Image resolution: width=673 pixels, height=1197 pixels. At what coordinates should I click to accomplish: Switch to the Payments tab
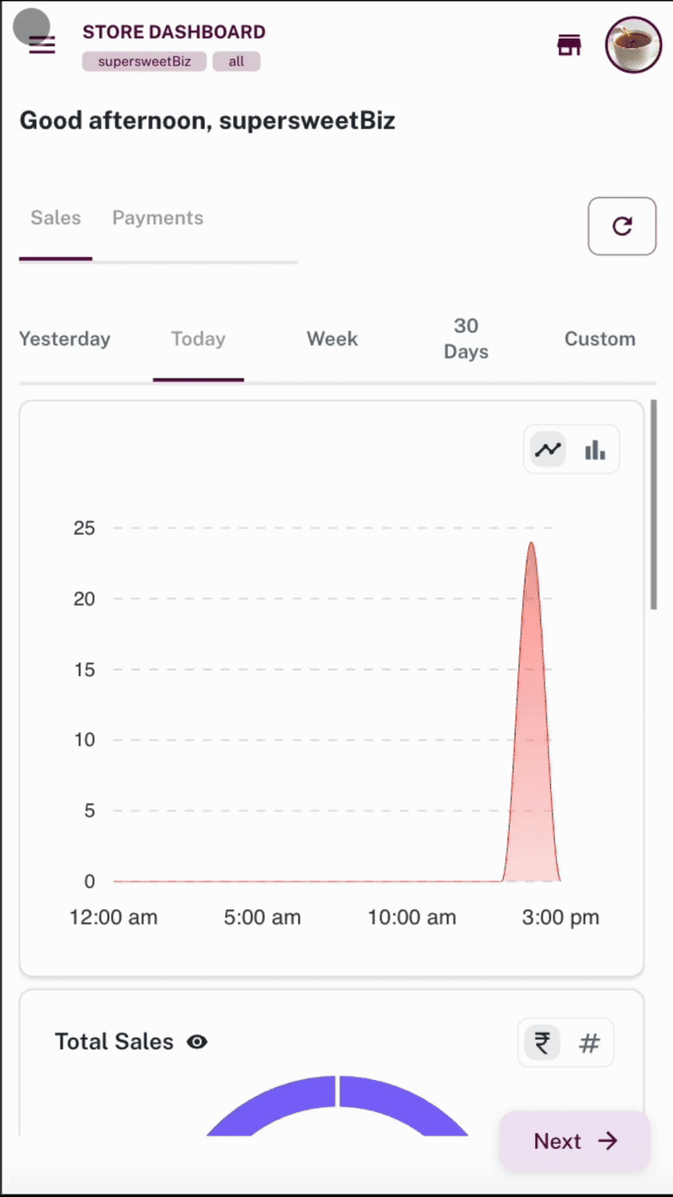[x=158, y=218]
